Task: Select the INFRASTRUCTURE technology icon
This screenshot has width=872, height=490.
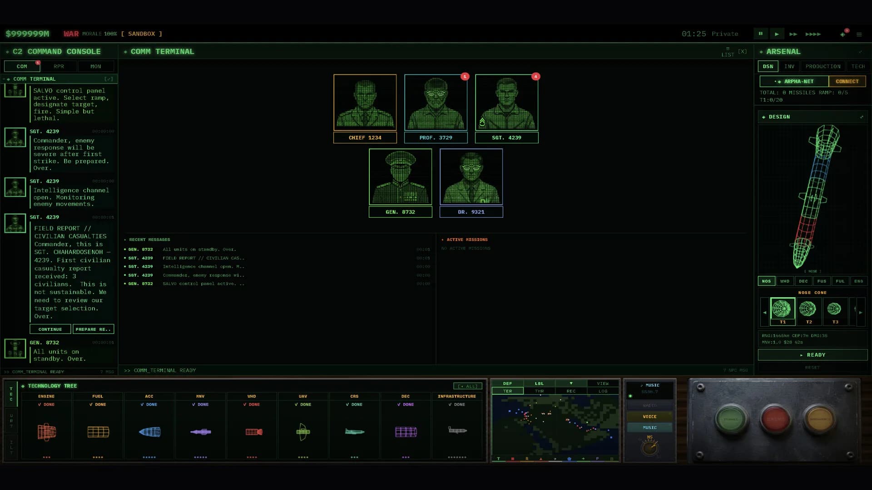Action: point(457,430)
